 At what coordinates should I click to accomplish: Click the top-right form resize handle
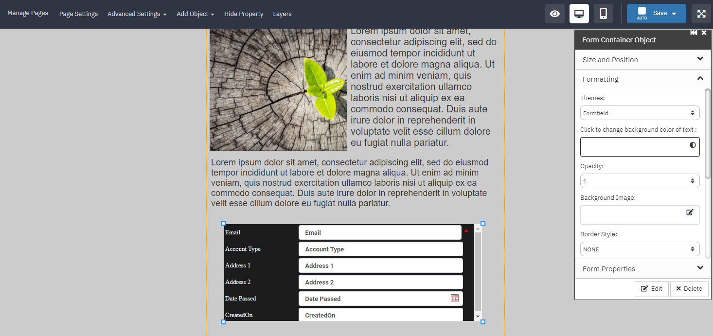[483, 223]
